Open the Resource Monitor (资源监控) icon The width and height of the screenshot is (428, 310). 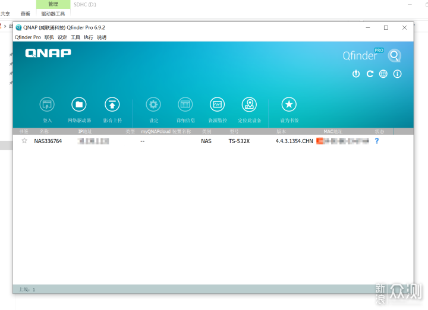(218, 105)
